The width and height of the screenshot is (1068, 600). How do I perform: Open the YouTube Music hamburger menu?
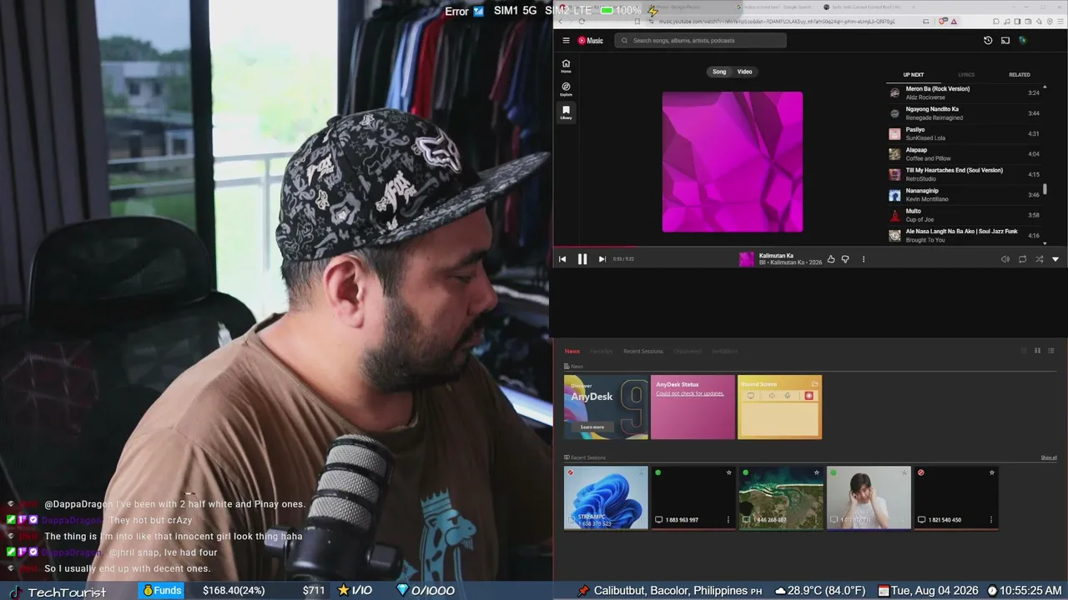pos(566,40)
